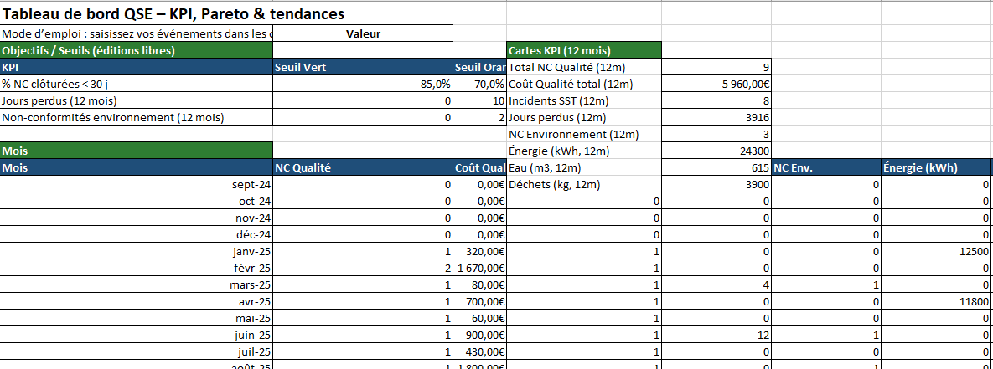Click the 5 960,00€ quality cost total
The image size is (993, 369).
click(x=716, y=84)
